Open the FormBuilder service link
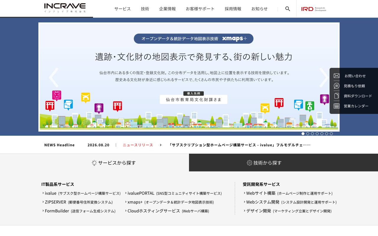The height and width of the screenshot is (236, 378). (x=79, y=211)
